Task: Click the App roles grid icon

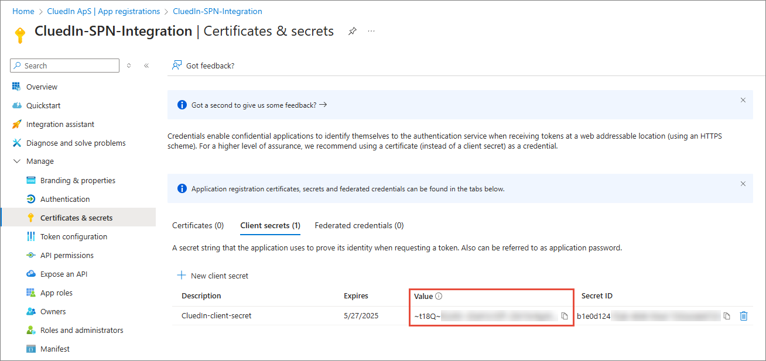Action: coord(31,293)
